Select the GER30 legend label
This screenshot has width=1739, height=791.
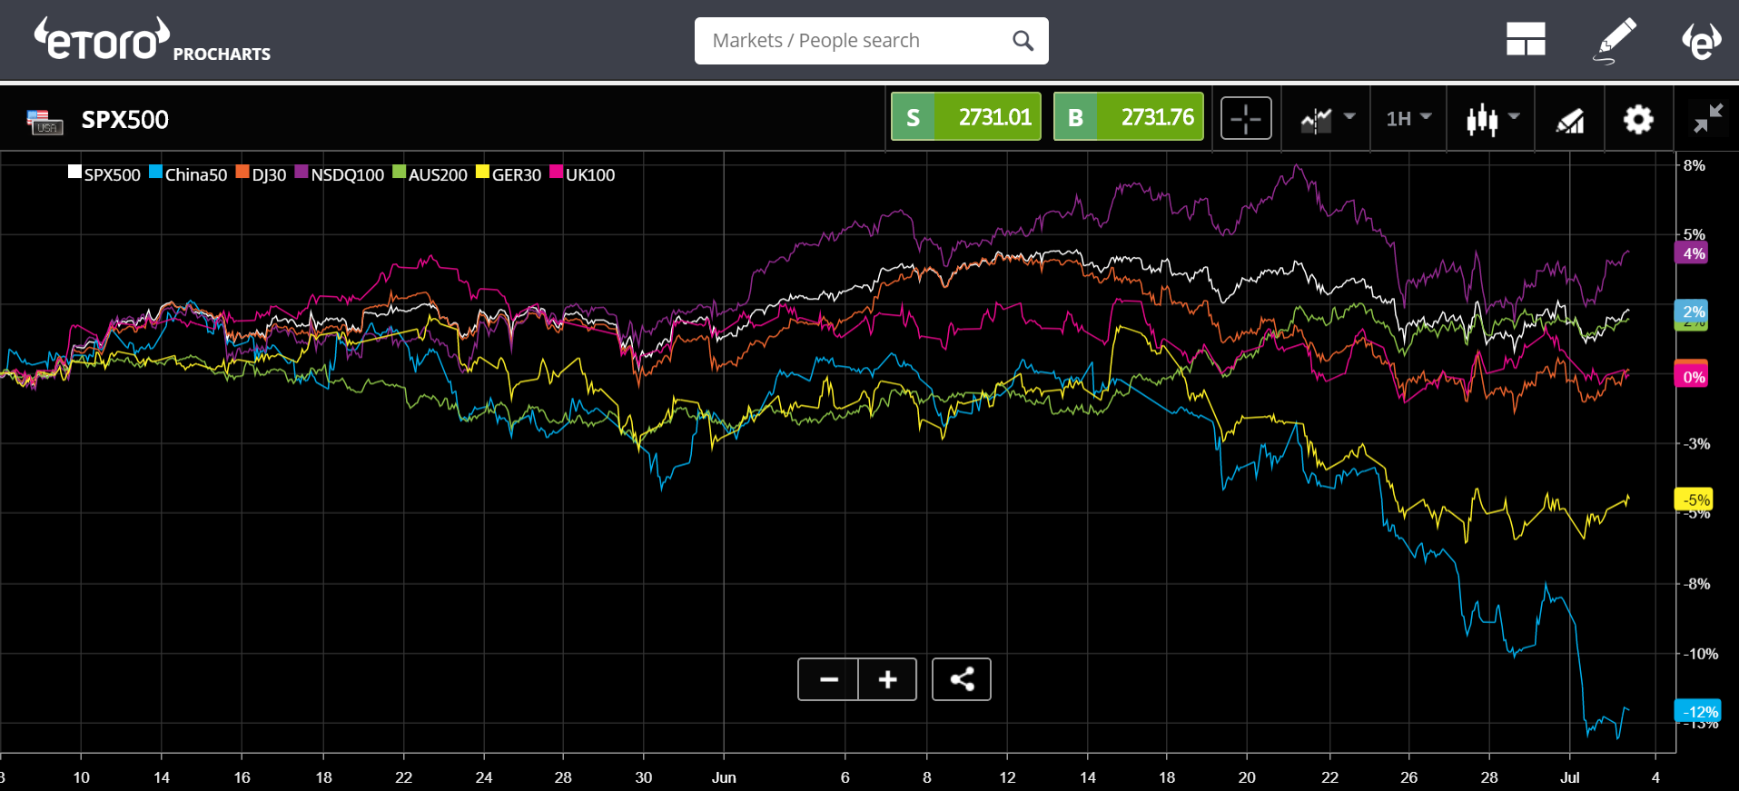(x=517, y=174)
